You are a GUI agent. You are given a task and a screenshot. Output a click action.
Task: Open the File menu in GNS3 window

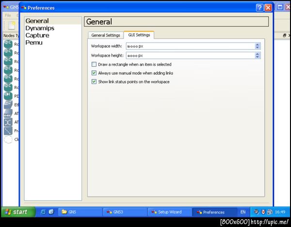[x=8, y=15]
